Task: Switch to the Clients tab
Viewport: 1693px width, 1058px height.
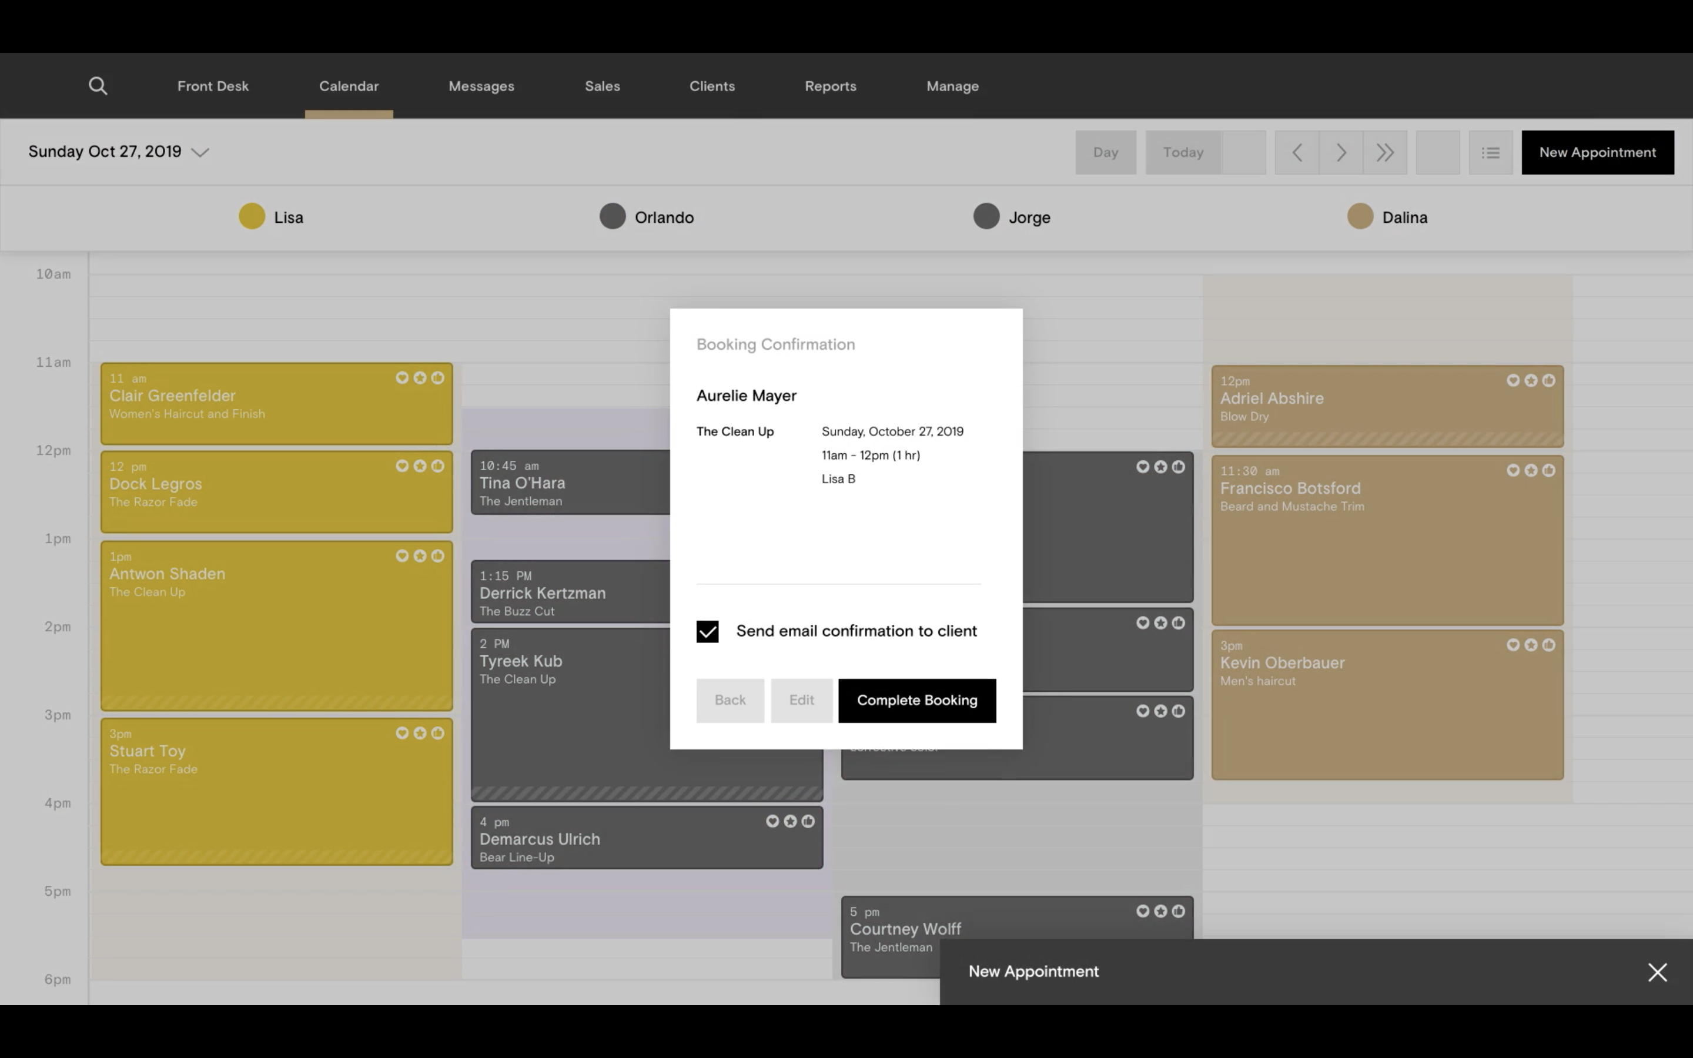Action: tap(711, 86)
